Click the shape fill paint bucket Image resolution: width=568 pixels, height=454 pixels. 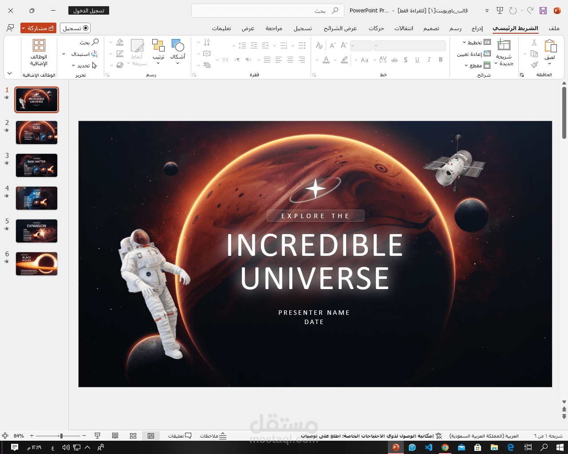point(120,43)
